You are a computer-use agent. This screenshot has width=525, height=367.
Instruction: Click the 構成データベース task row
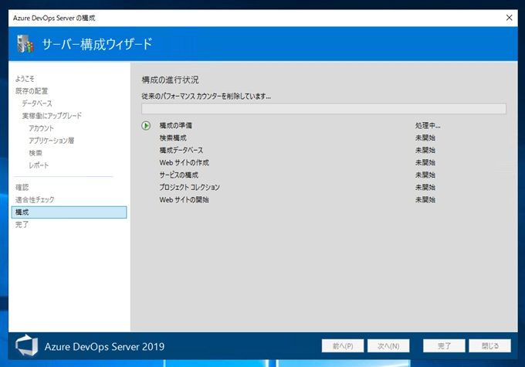coord(181,151)
